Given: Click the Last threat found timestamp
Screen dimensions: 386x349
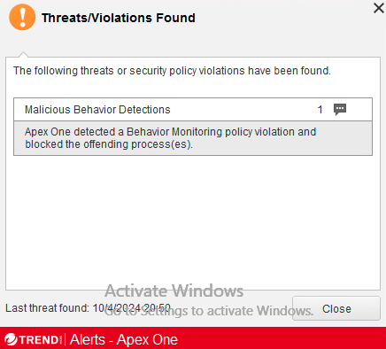Looking at the screenshot, I should tap(88, 308).
